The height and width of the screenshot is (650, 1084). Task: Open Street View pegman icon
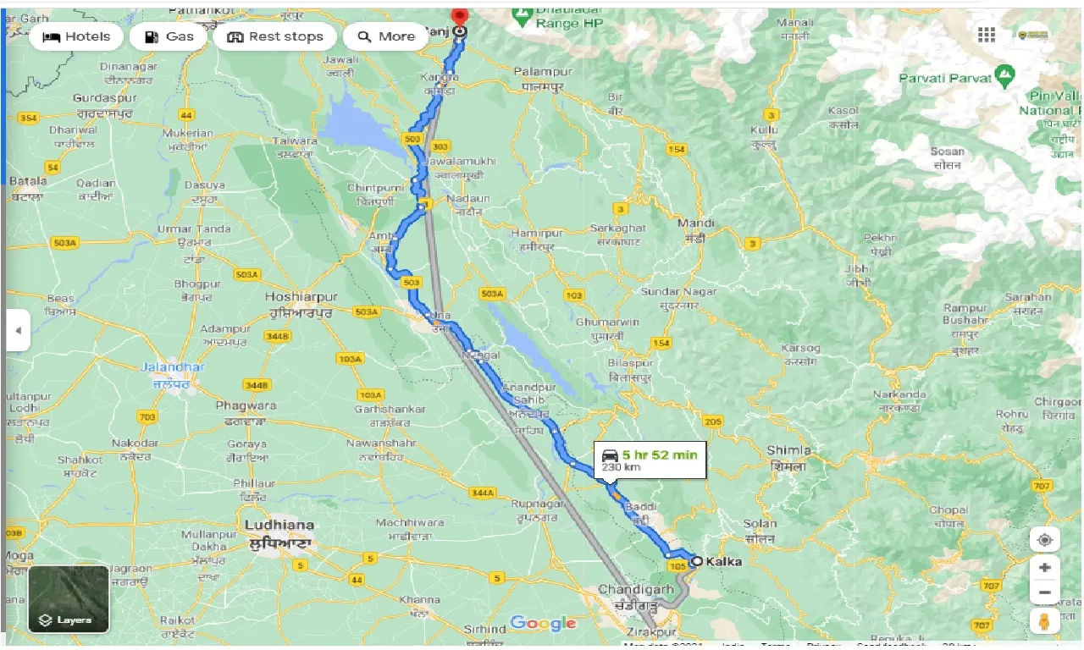(x=1045, y=622)
